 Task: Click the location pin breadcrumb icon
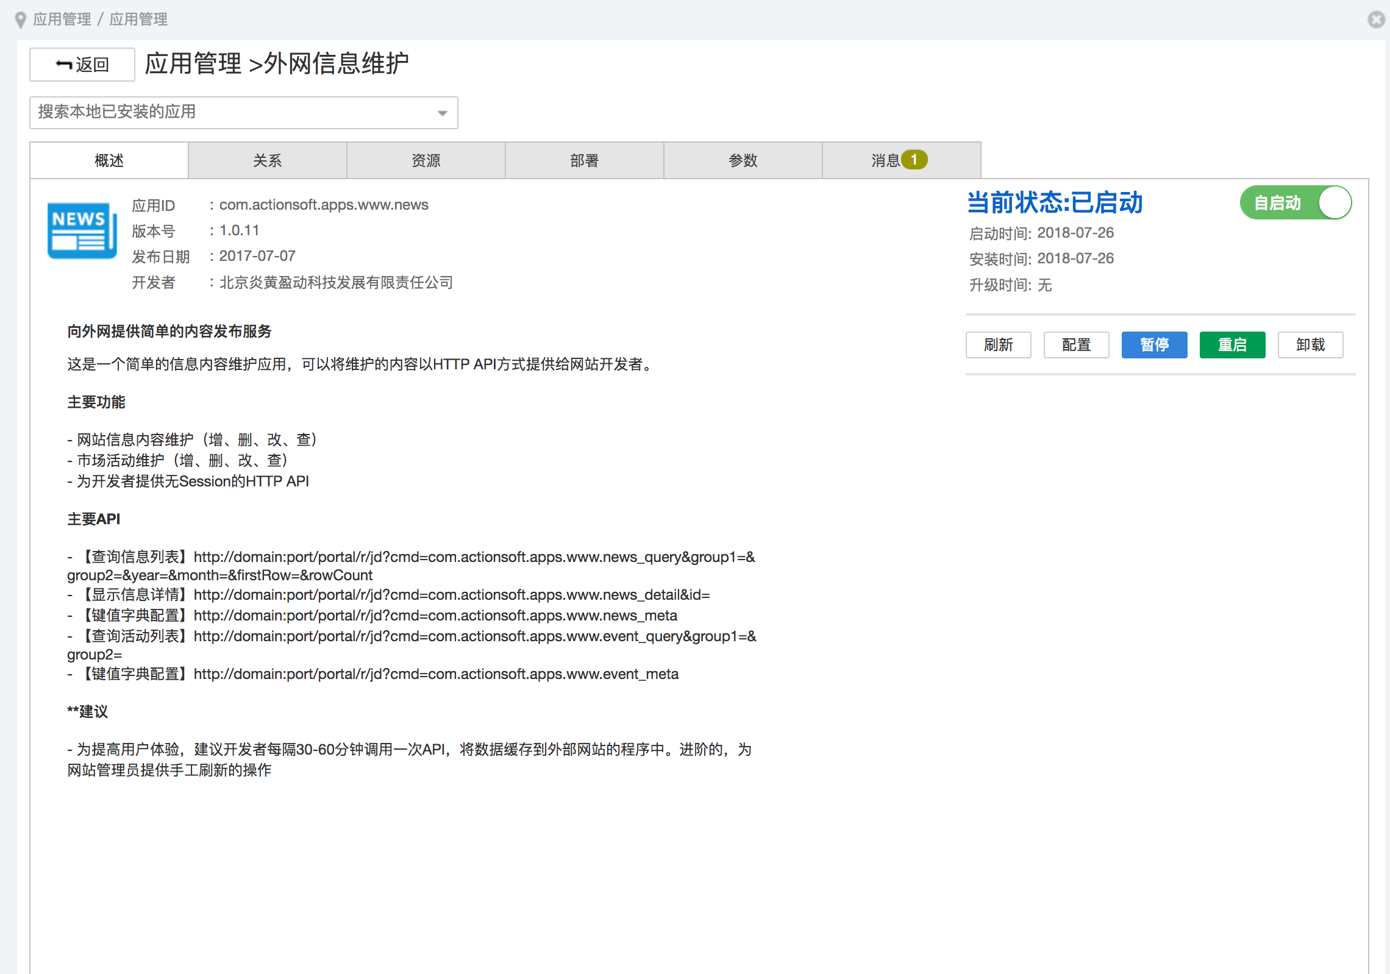pos(20,20)
